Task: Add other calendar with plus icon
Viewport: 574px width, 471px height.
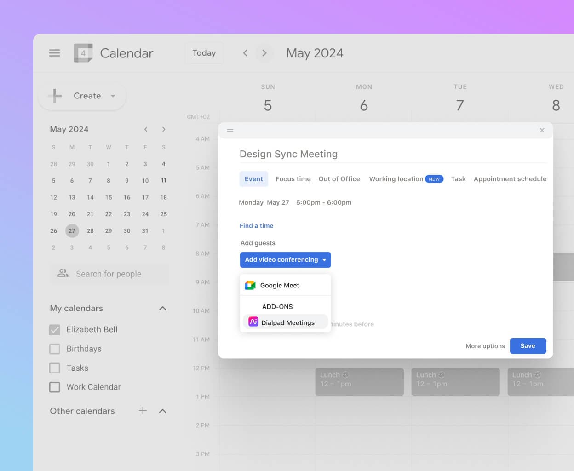Action: tap(143, 411)
